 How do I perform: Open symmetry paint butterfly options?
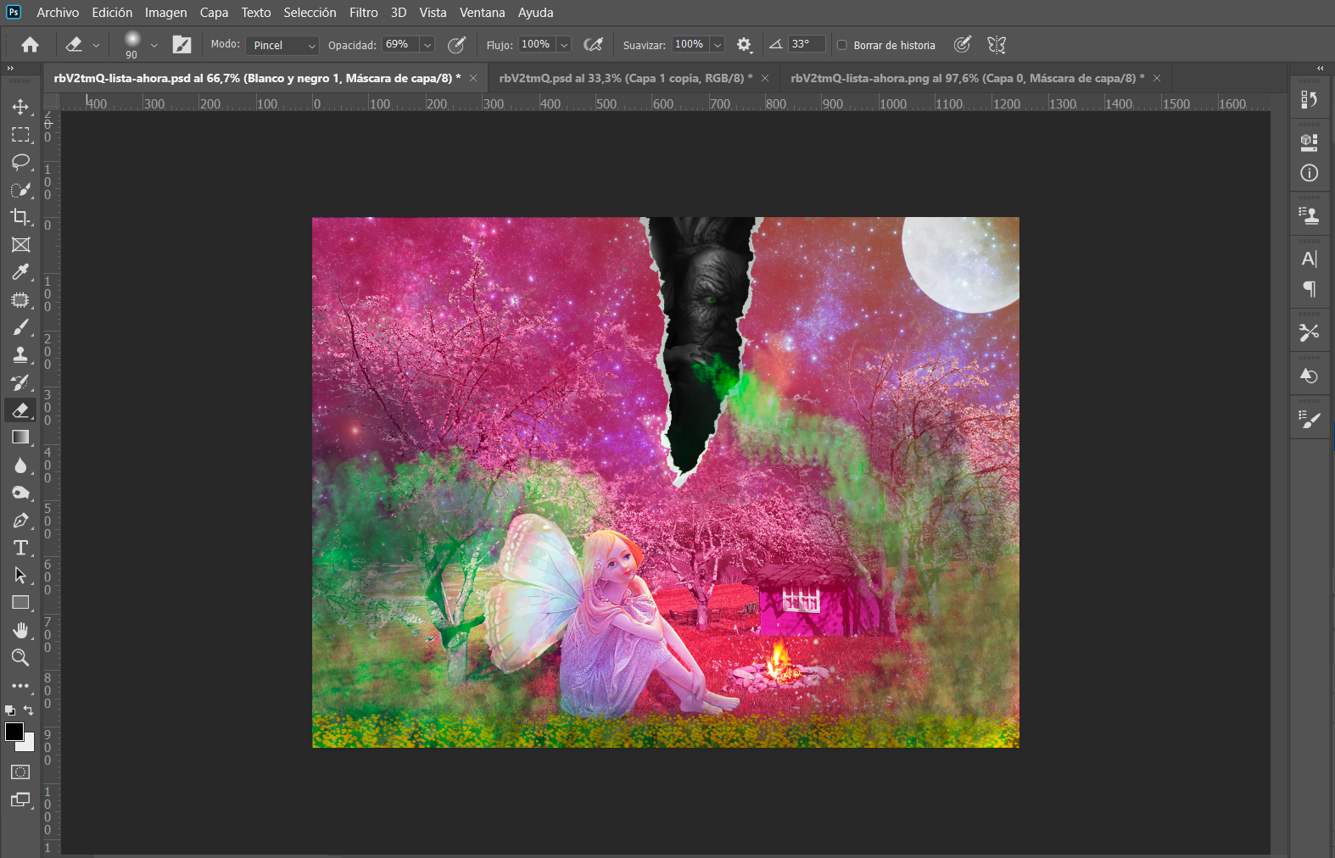pos(997,45)
